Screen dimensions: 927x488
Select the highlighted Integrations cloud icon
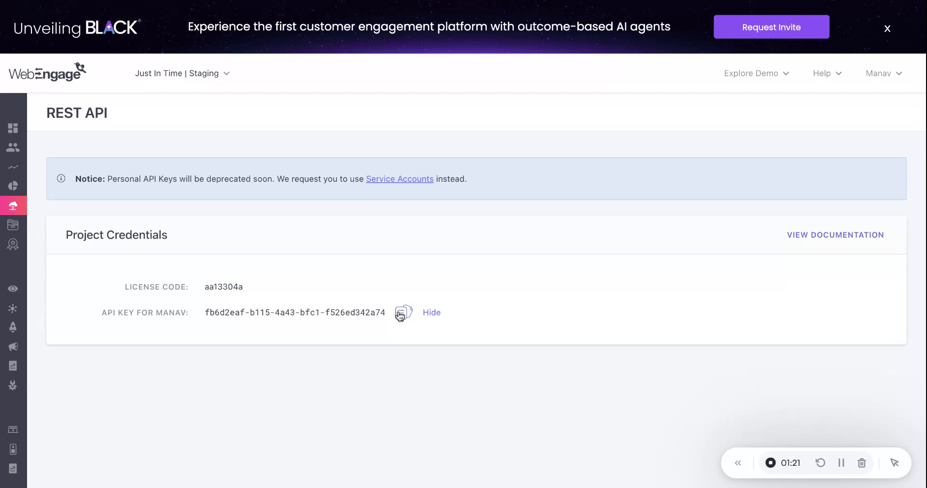13,205
